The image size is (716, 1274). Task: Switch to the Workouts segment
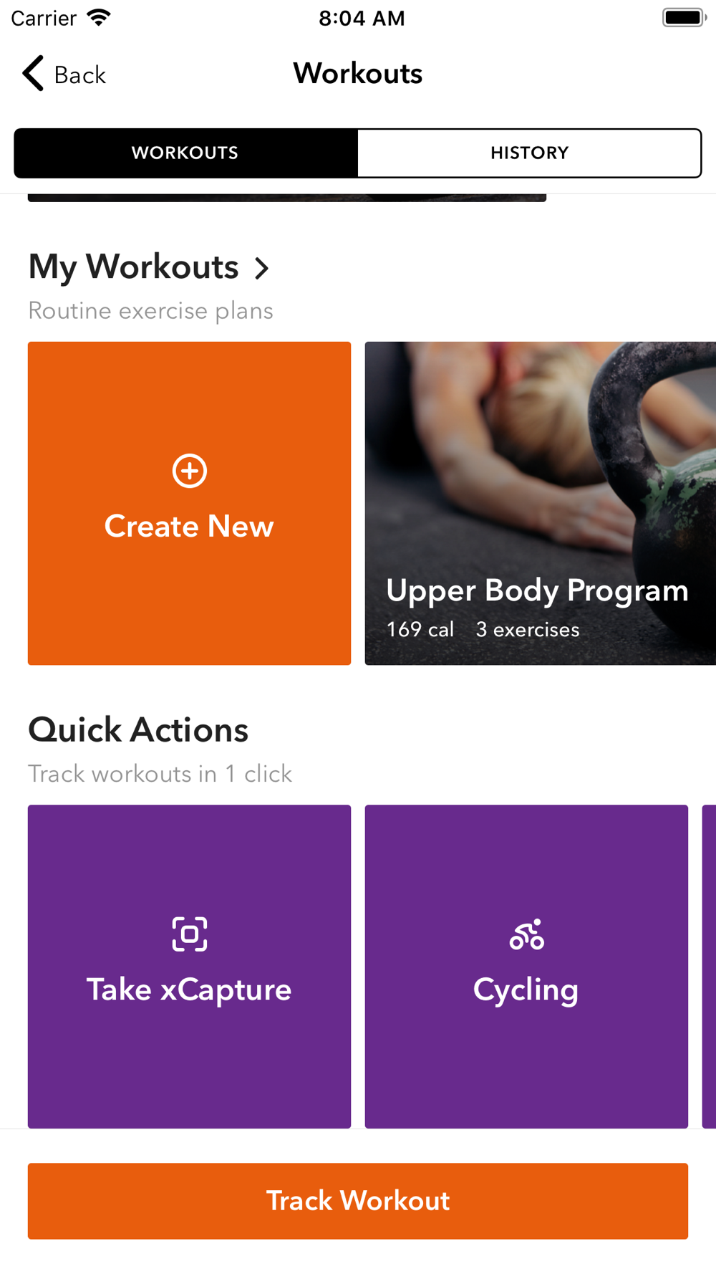185,153
